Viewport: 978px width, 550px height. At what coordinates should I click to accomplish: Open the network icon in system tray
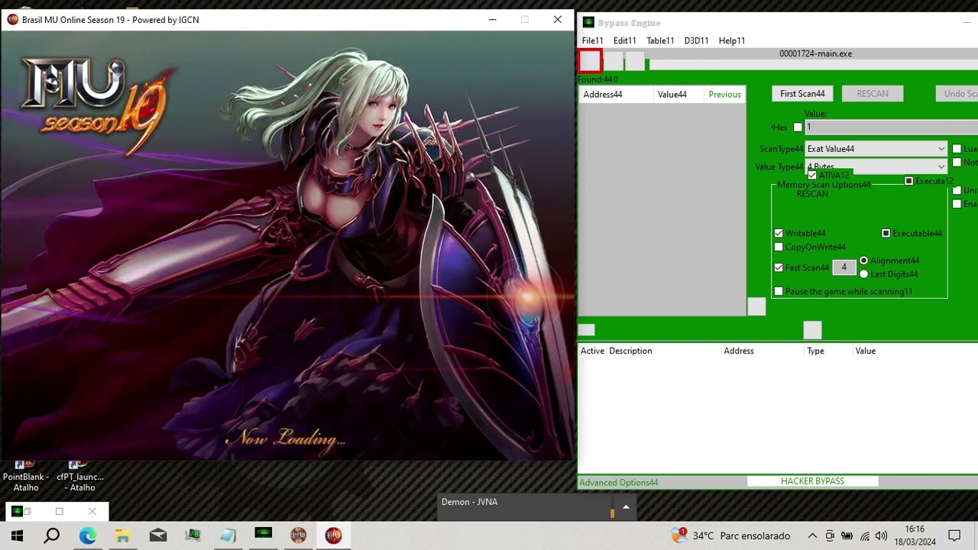[x=864, y=536]
